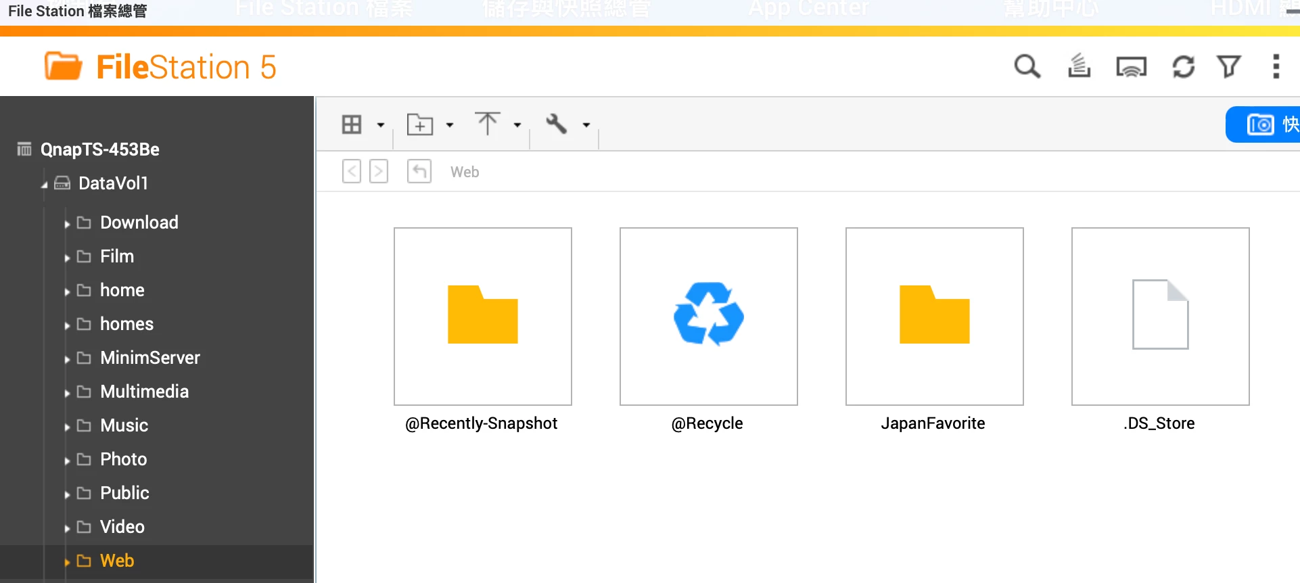This screenshot has height=583, width=1300.
Task: Go forward with the right arrow button
Action: pyautogui.click(x=379, y=171)
